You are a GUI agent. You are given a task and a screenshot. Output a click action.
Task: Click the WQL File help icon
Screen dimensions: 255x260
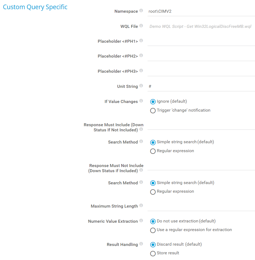point(141,26)
